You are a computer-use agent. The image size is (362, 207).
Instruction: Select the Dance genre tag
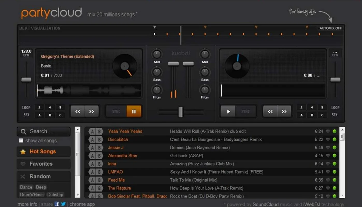click(26, 187)
